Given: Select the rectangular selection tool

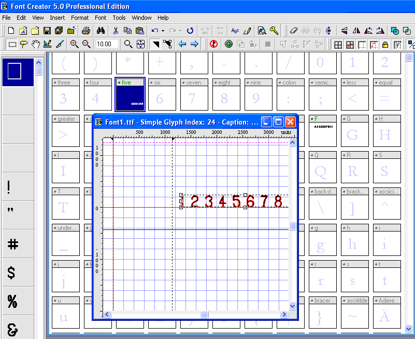Looking at the screenshot, I should [x=12, y=44].
